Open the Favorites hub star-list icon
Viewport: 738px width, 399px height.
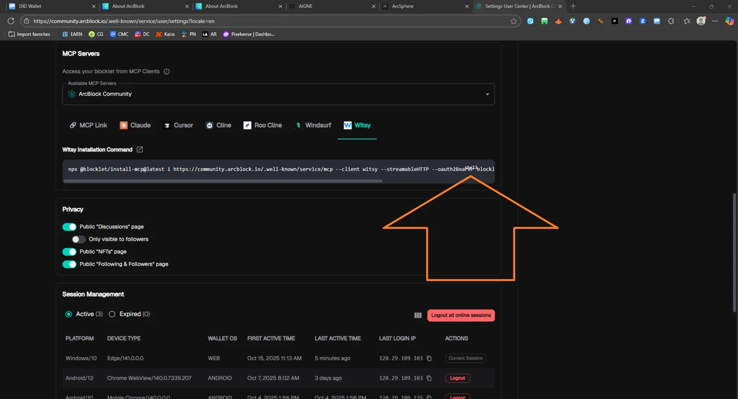tap(687, 21)
